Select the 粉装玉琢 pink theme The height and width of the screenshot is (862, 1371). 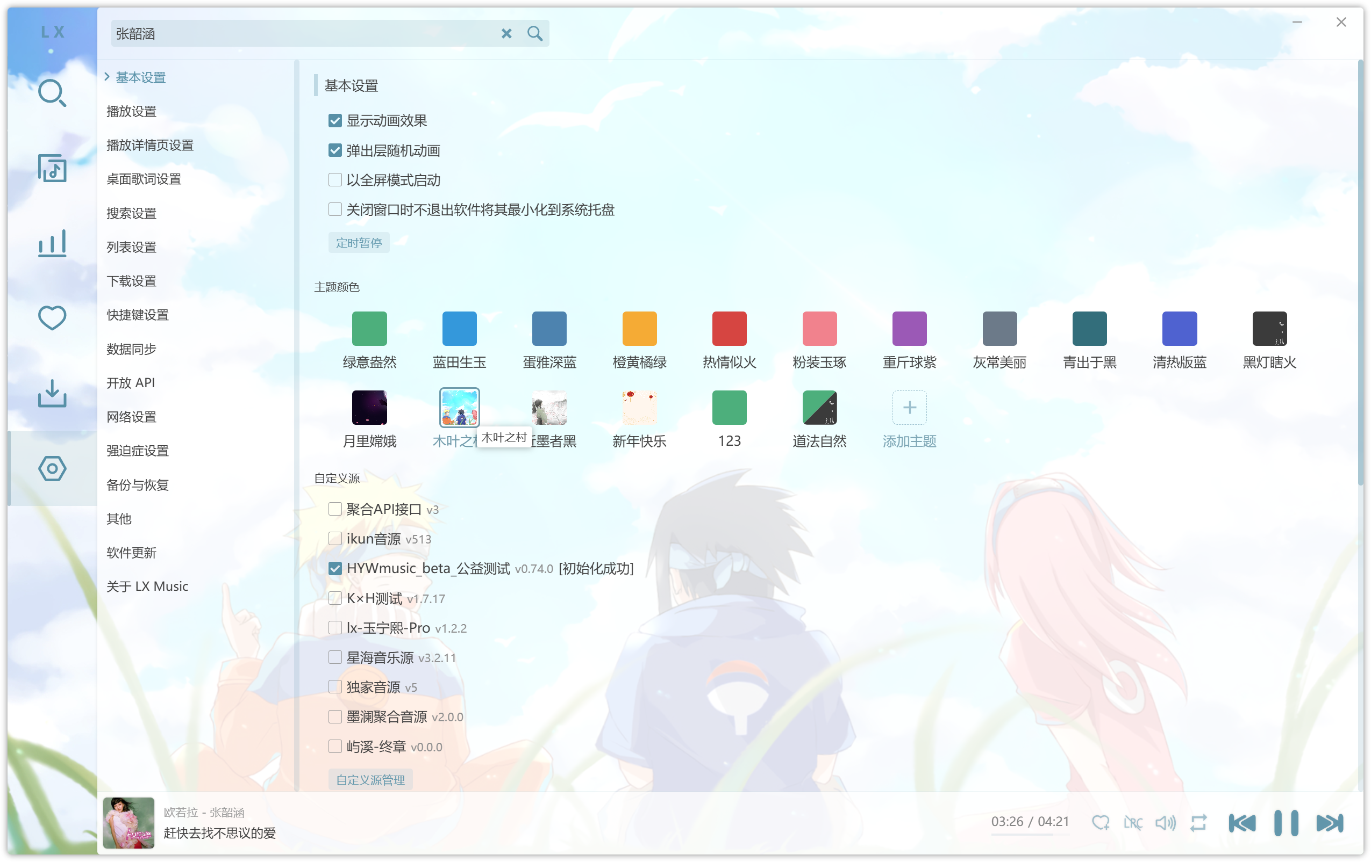pyautogui.click(x=819, y=328)
